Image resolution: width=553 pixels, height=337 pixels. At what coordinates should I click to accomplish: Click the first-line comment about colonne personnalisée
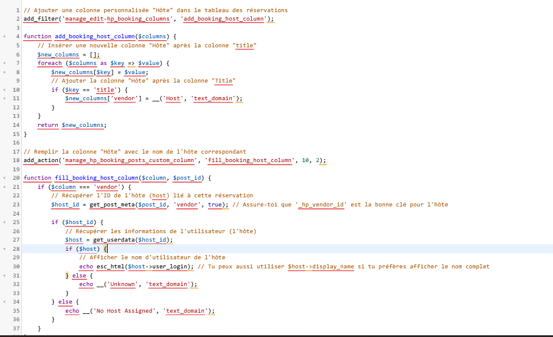pos(156,10)
